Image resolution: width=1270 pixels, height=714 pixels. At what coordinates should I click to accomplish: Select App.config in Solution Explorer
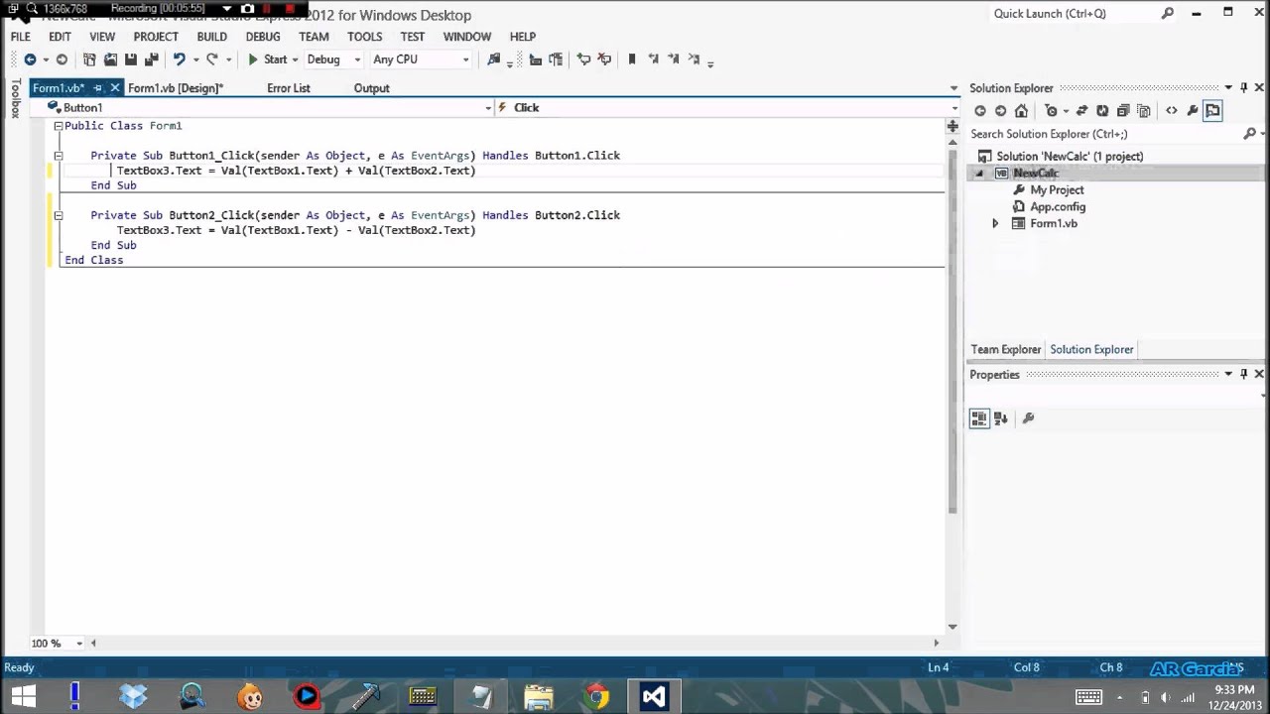tap(1058, 207)
